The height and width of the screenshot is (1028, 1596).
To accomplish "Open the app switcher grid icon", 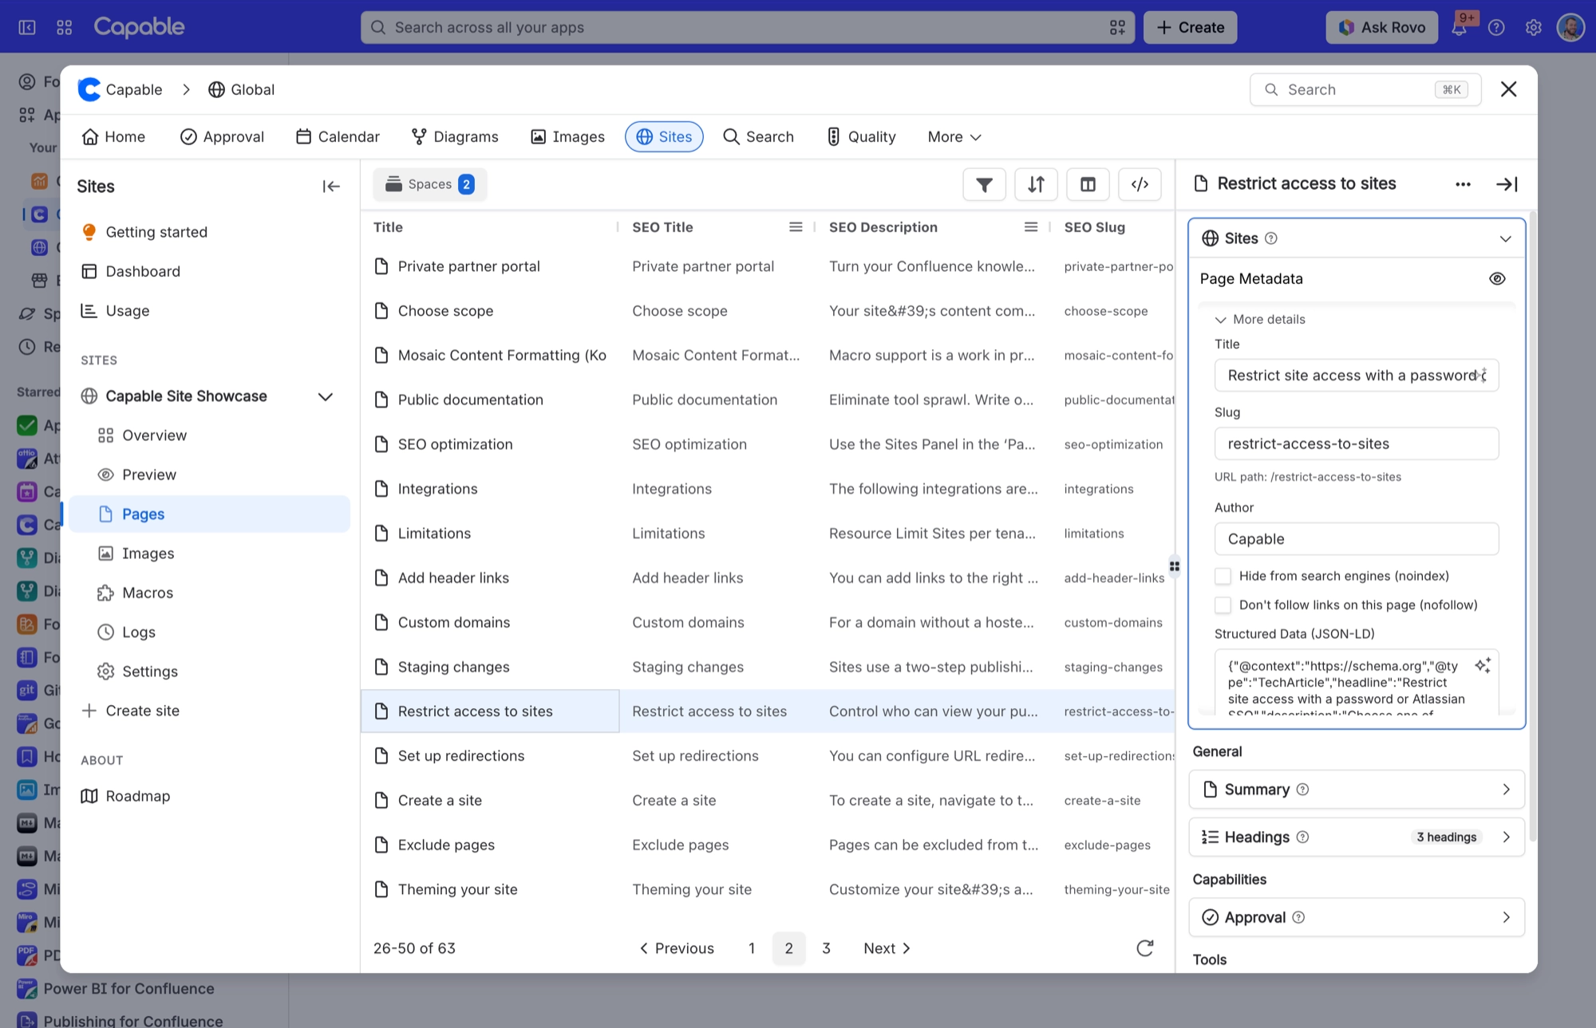I will [65, 27].
